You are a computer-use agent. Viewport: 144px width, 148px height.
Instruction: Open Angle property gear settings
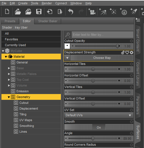pos(132,133)
